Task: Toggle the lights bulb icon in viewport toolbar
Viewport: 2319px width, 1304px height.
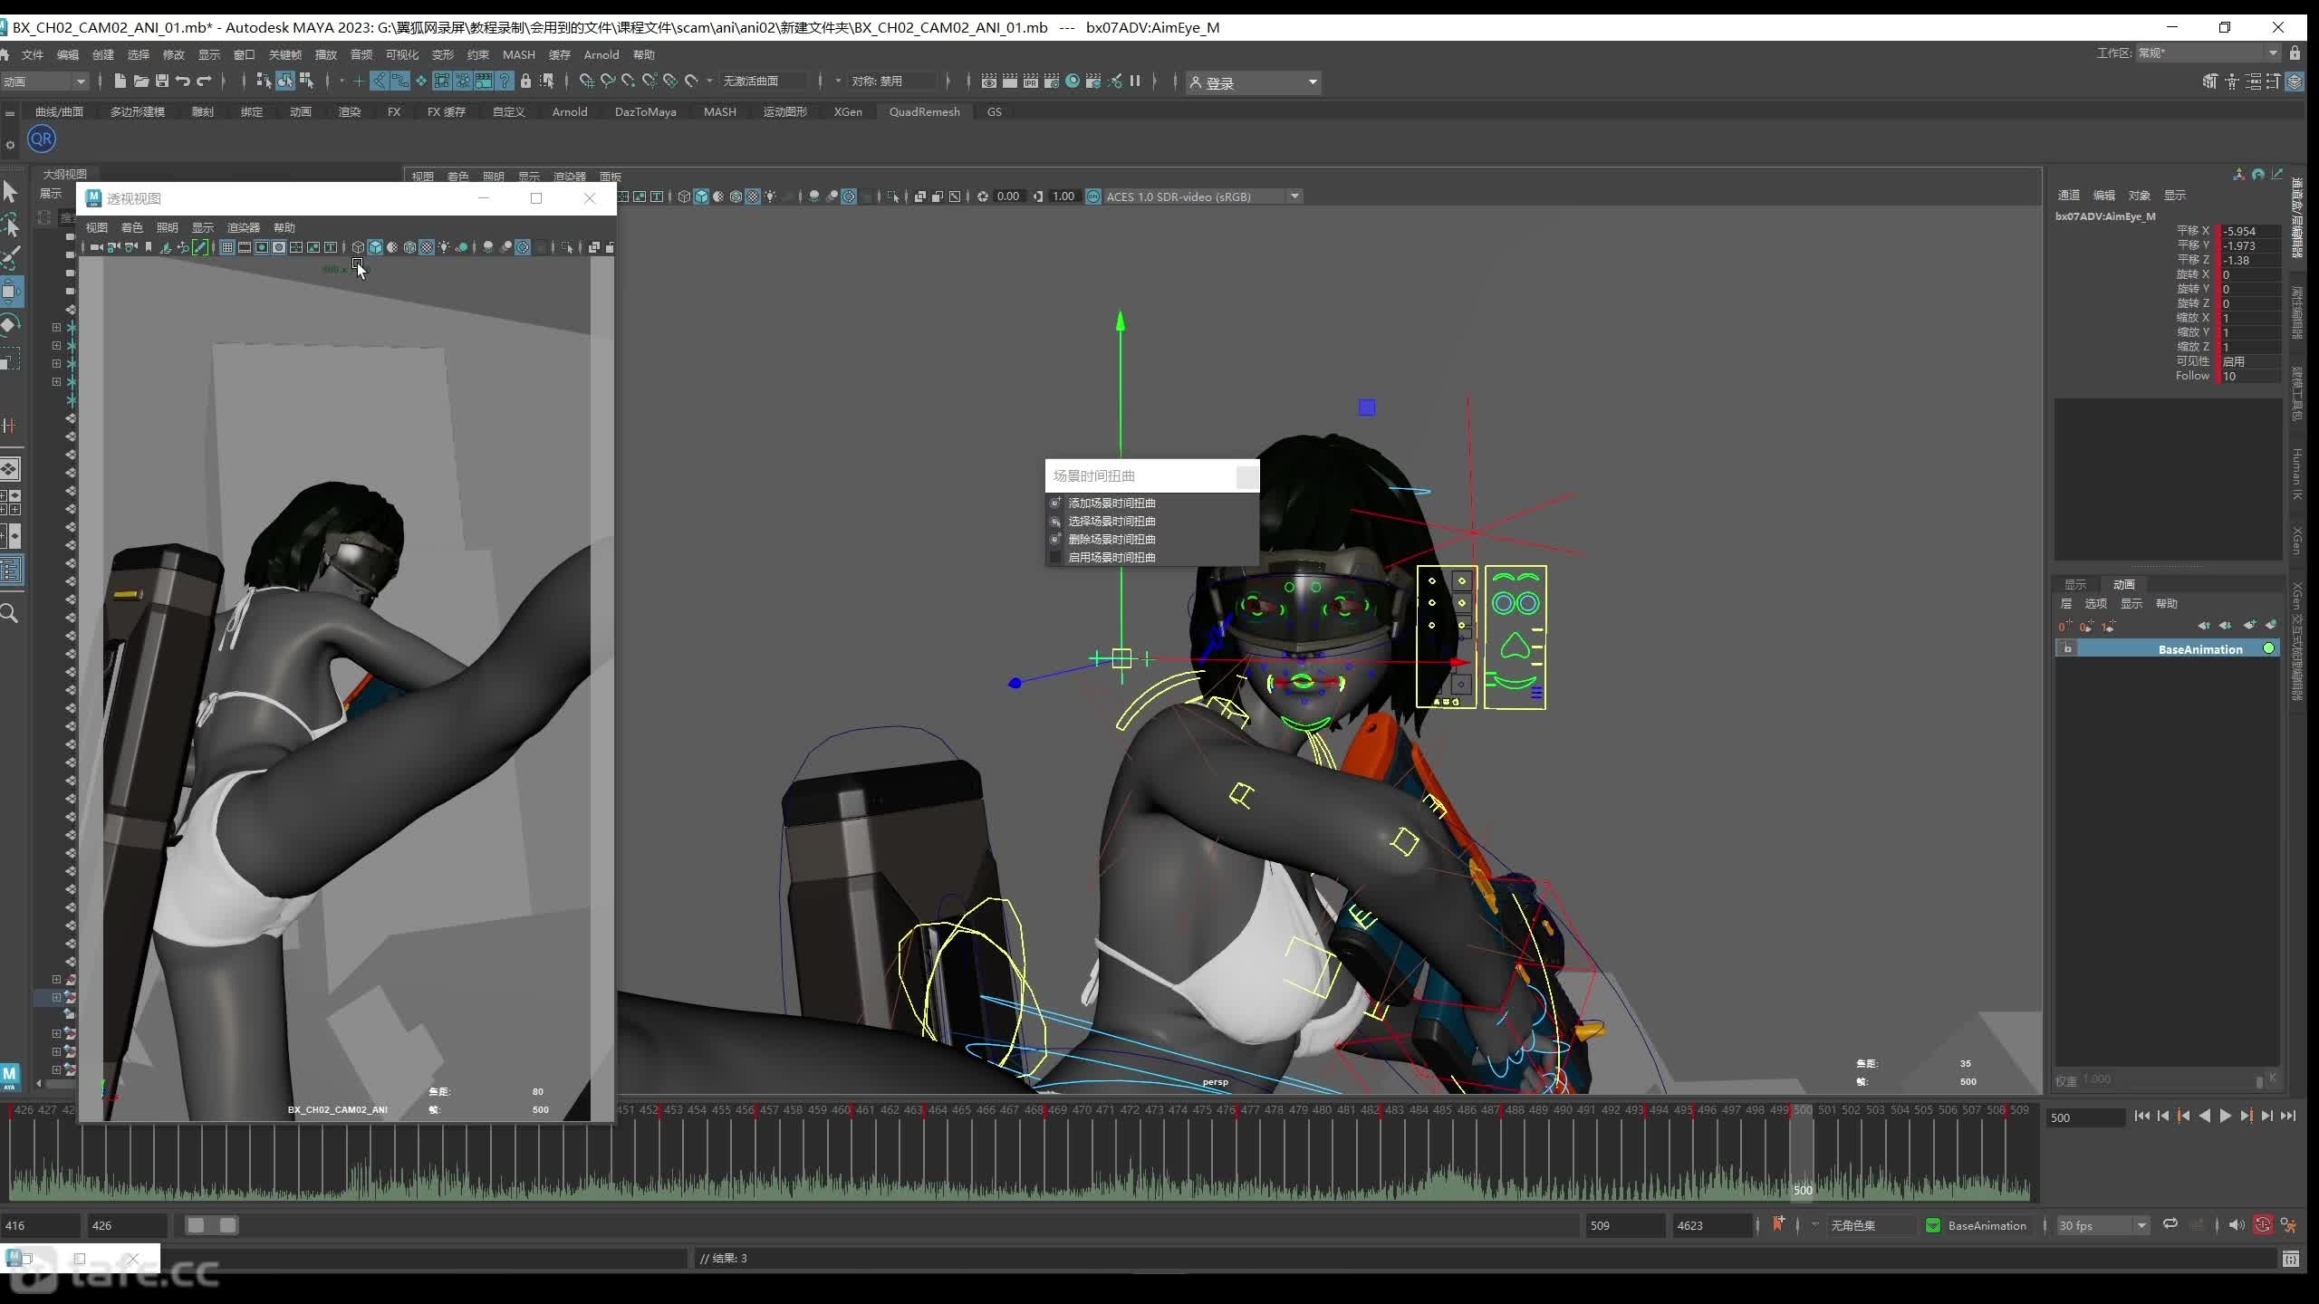Action: (x=771, y=197)
